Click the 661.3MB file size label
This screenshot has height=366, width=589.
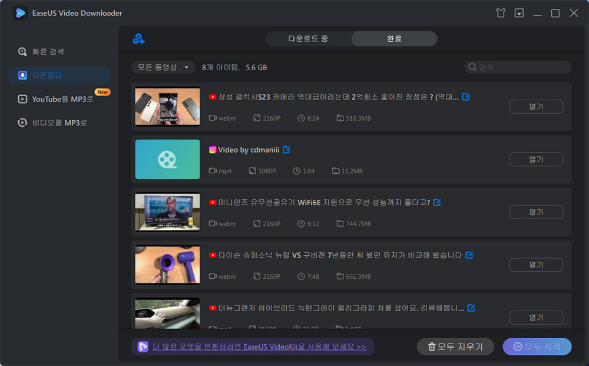(x=354, y=276)
